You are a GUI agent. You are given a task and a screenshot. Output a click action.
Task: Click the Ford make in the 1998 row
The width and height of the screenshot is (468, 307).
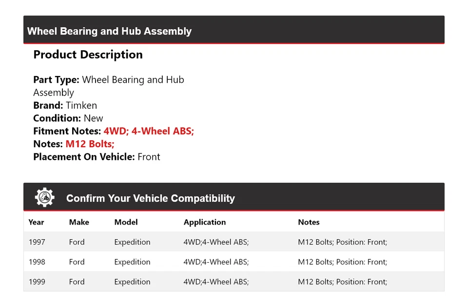pyautogui.click(x=77, y=262)
